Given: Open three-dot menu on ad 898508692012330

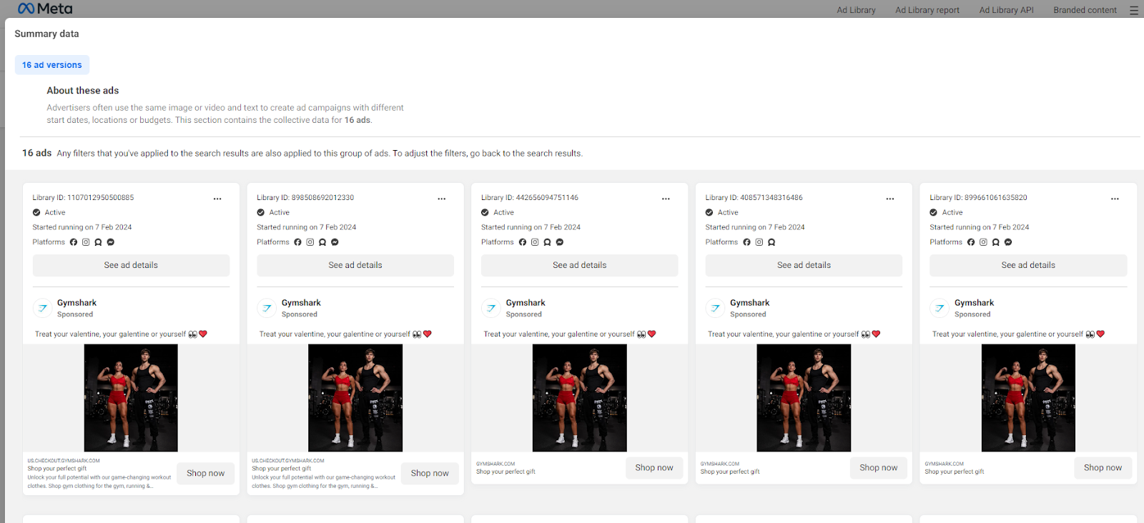Looking at the screenshot, I should (x=442, y=199).
